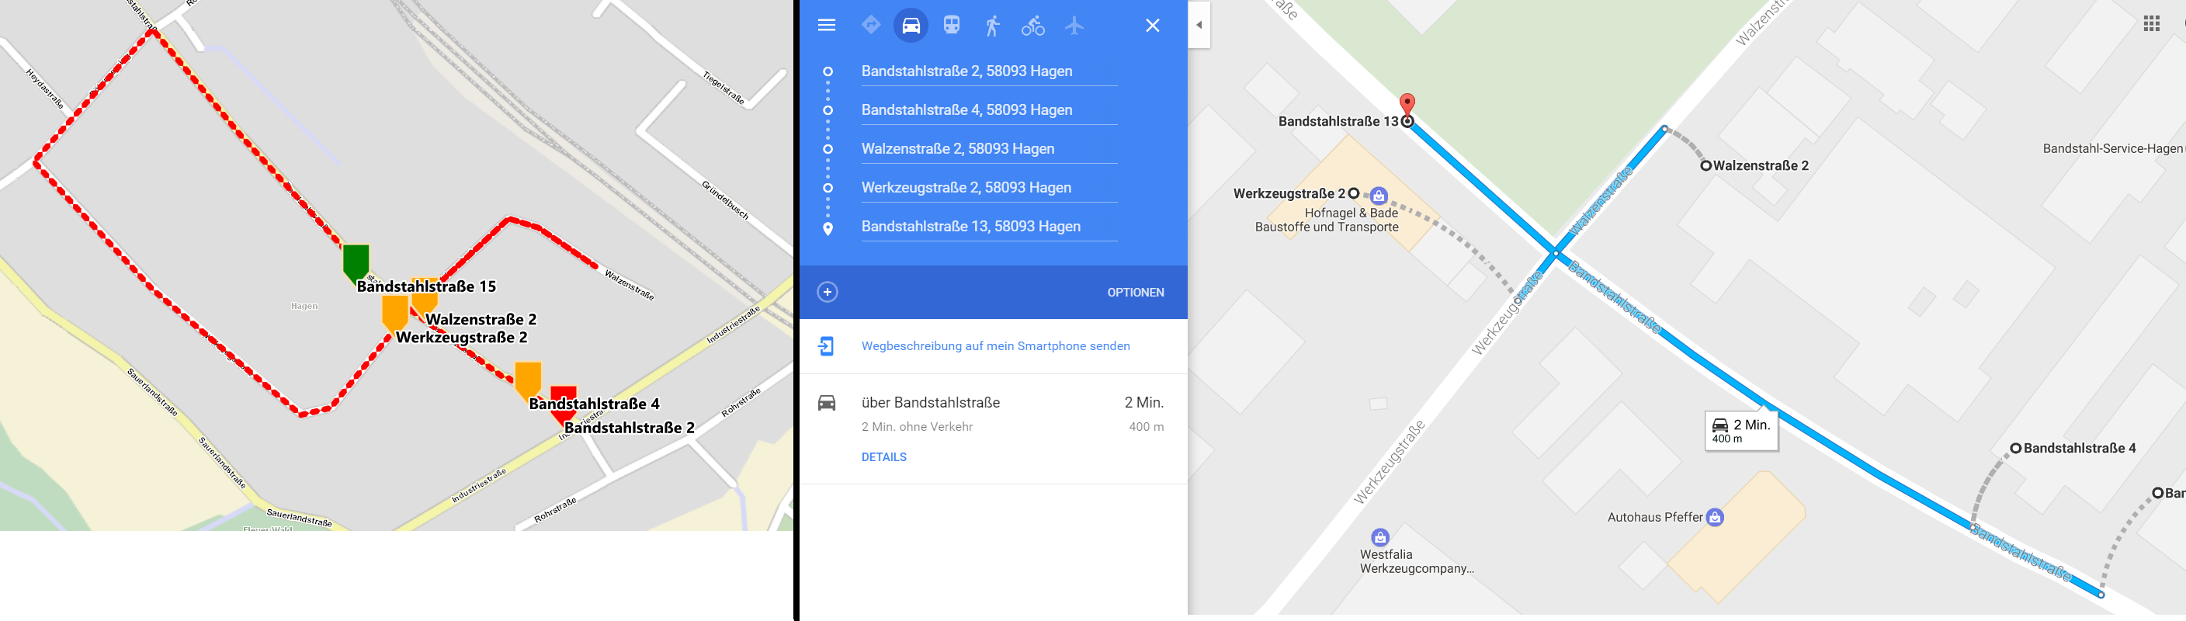Select the best travel mode diamond icon

click(x=871, y=26)
